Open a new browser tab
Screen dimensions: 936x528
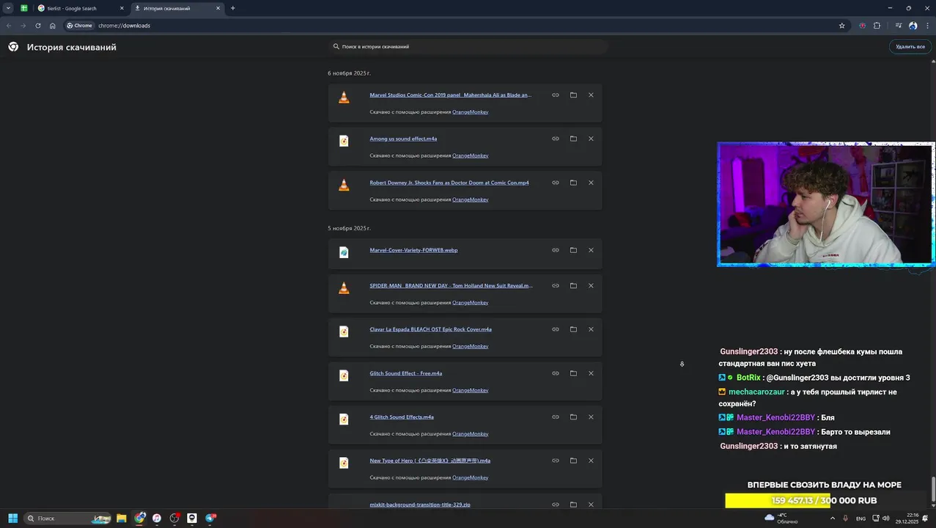tap(233, 8)
